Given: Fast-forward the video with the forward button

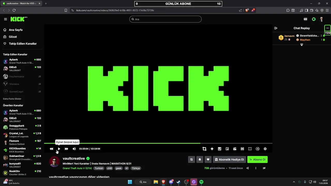Looking at the screenshot, I should click(x=66, y=149).
